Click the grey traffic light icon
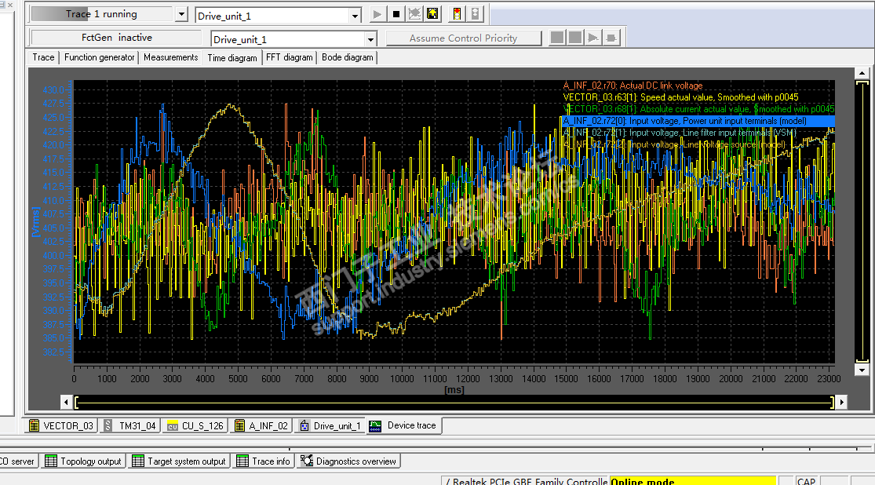 [x=476, y=14]
